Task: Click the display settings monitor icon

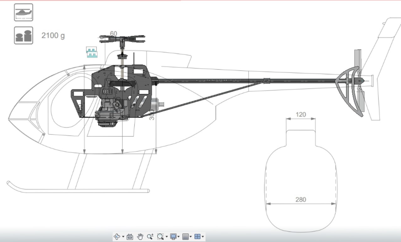Action: pos(174,237)
